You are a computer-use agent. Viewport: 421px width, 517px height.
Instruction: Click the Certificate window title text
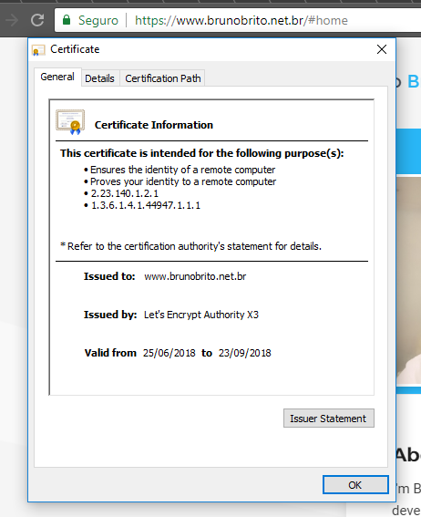(75, 49)
